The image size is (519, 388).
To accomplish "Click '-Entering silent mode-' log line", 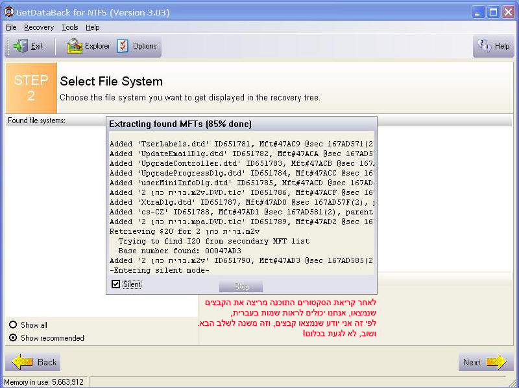I will (160, 270).
